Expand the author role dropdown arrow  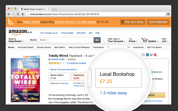pos(67,59)
